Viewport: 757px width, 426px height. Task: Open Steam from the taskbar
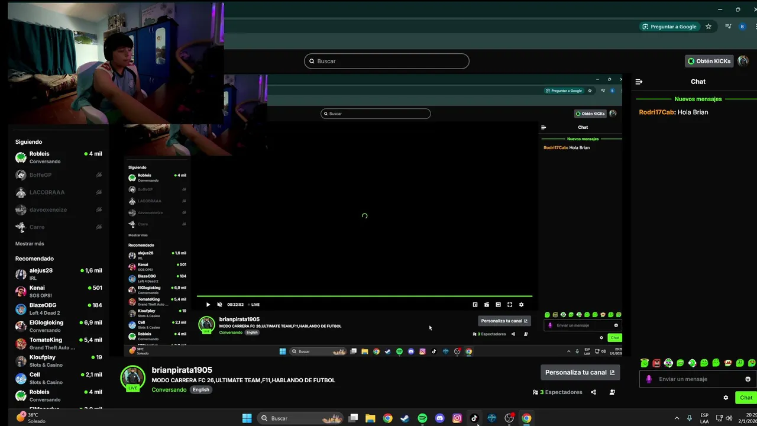point(405,418)
